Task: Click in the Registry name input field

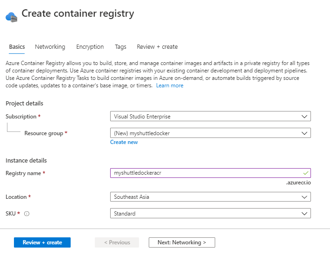Action: click(211, 173)
